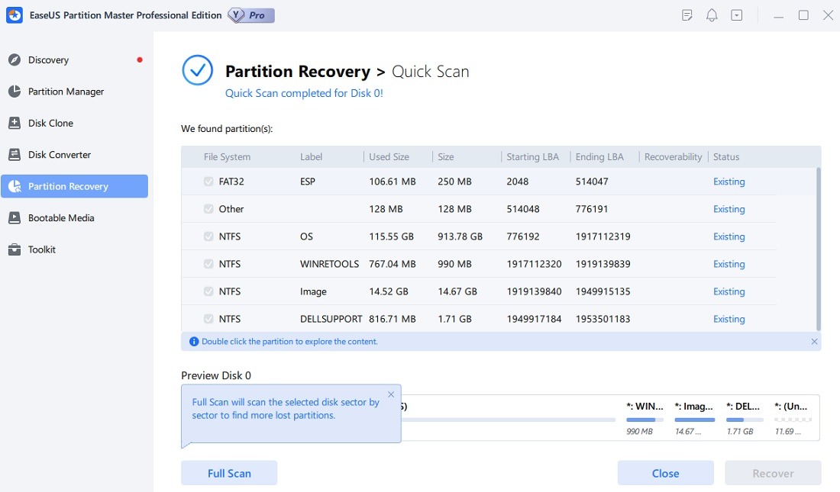Click the Existing status link for the Image partition

pyautogui.click(x=729, y=291)
